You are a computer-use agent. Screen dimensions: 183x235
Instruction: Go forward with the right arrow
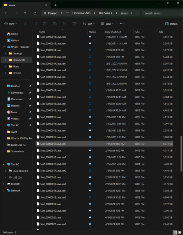point(15,13)
